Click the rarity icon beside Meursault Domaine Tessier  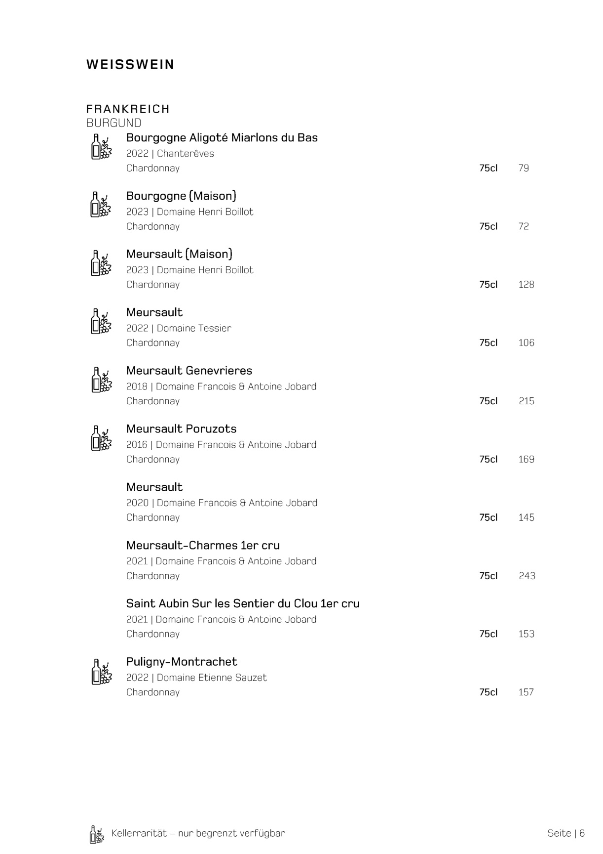[101, 321]
